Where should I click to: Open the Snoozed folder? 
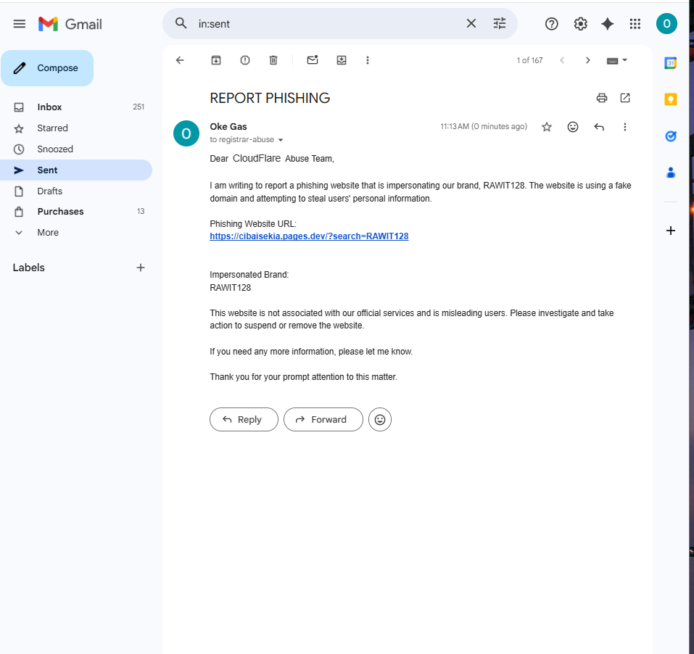76,149
